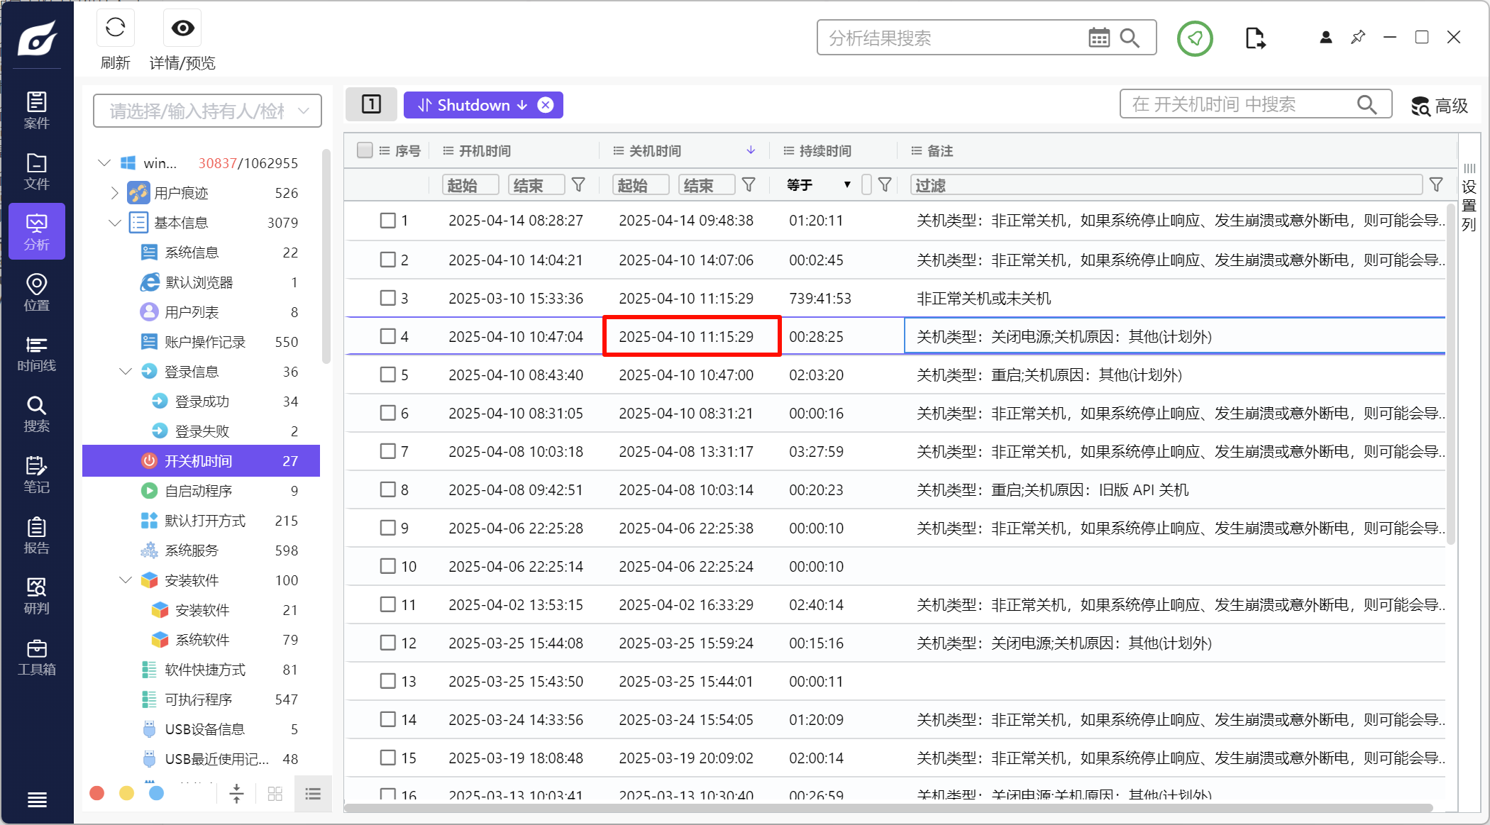Click the pin window icon
Image resolution: width=1490 pixels, height=825 pixels.
point(1358,37)
